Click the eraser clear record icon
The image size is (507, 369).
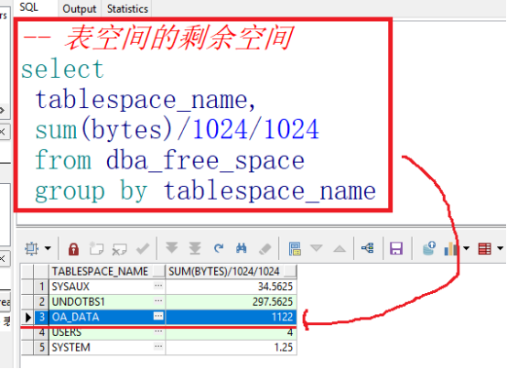pyautogui.click(x=265, y=249)
